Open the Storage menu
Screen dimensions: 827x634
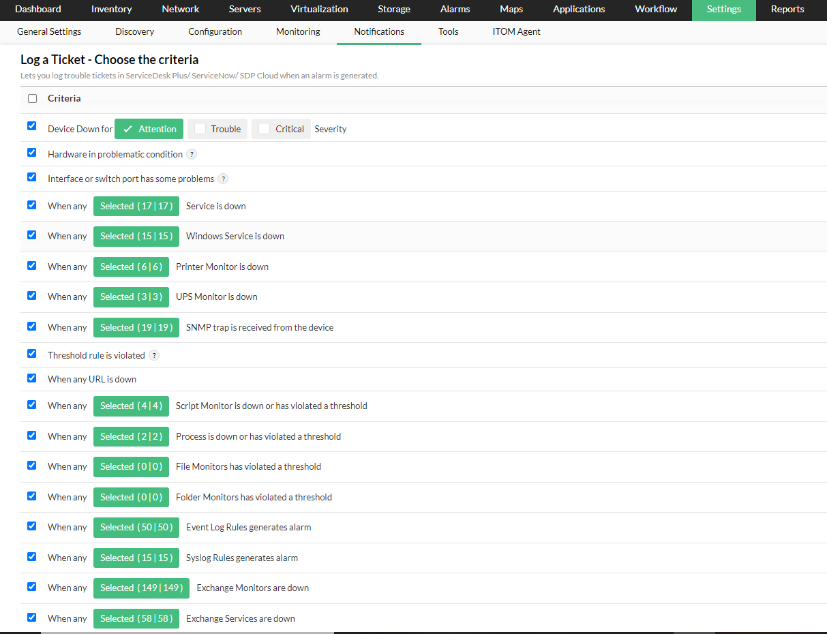(394, 10)
